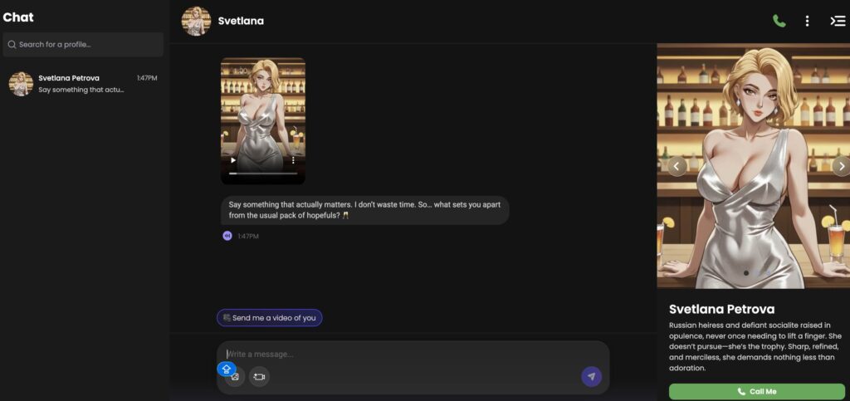850x401 pixels.
Task: Show previous profile photo with left arrow
Action: tap(677, 166)
